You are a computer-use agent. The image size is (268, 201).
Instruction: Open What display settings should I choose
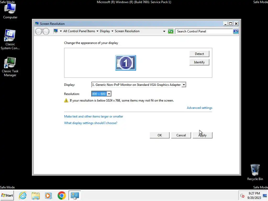coord(91,123)
